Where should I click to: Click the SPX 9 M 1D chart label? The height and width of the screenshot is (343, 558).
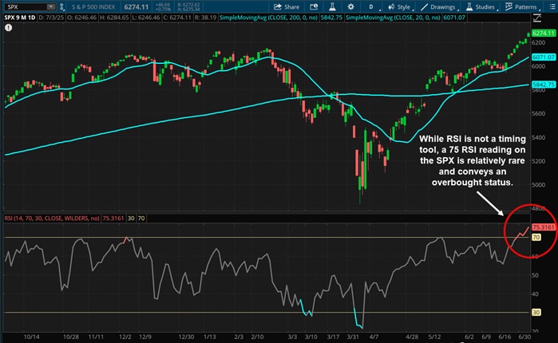(x=20, y=18)
